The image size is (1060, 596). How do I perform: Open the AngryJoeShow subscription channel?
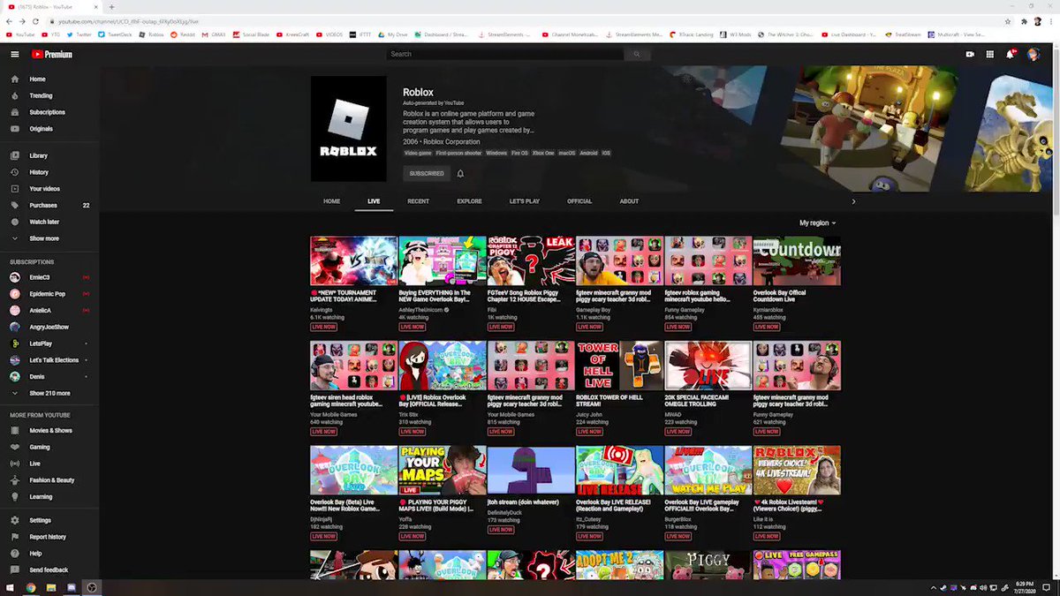tap(49, 327)
